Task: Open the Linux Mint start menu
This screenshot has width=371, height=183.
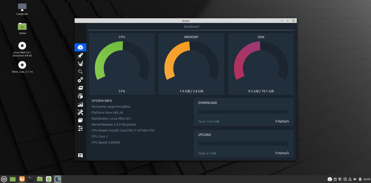Action: point(4,179)
